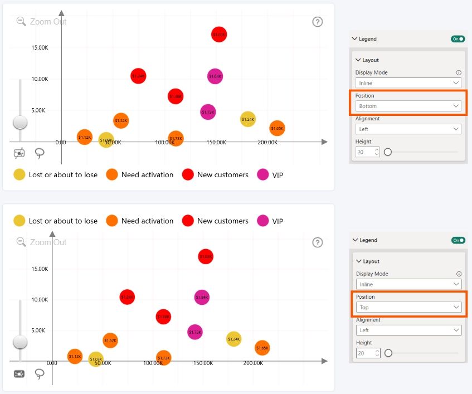The width and height of the screenshot is (472, 394).
Task: Click the upper Height input field
Action: (367, 152)
